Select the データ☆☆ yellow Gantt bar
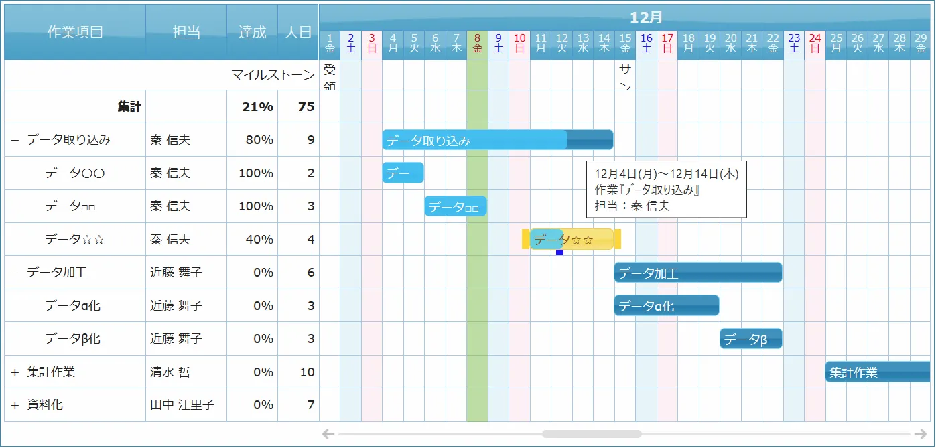936x448 pixels. pyautogui.click(x=590, y=239)
